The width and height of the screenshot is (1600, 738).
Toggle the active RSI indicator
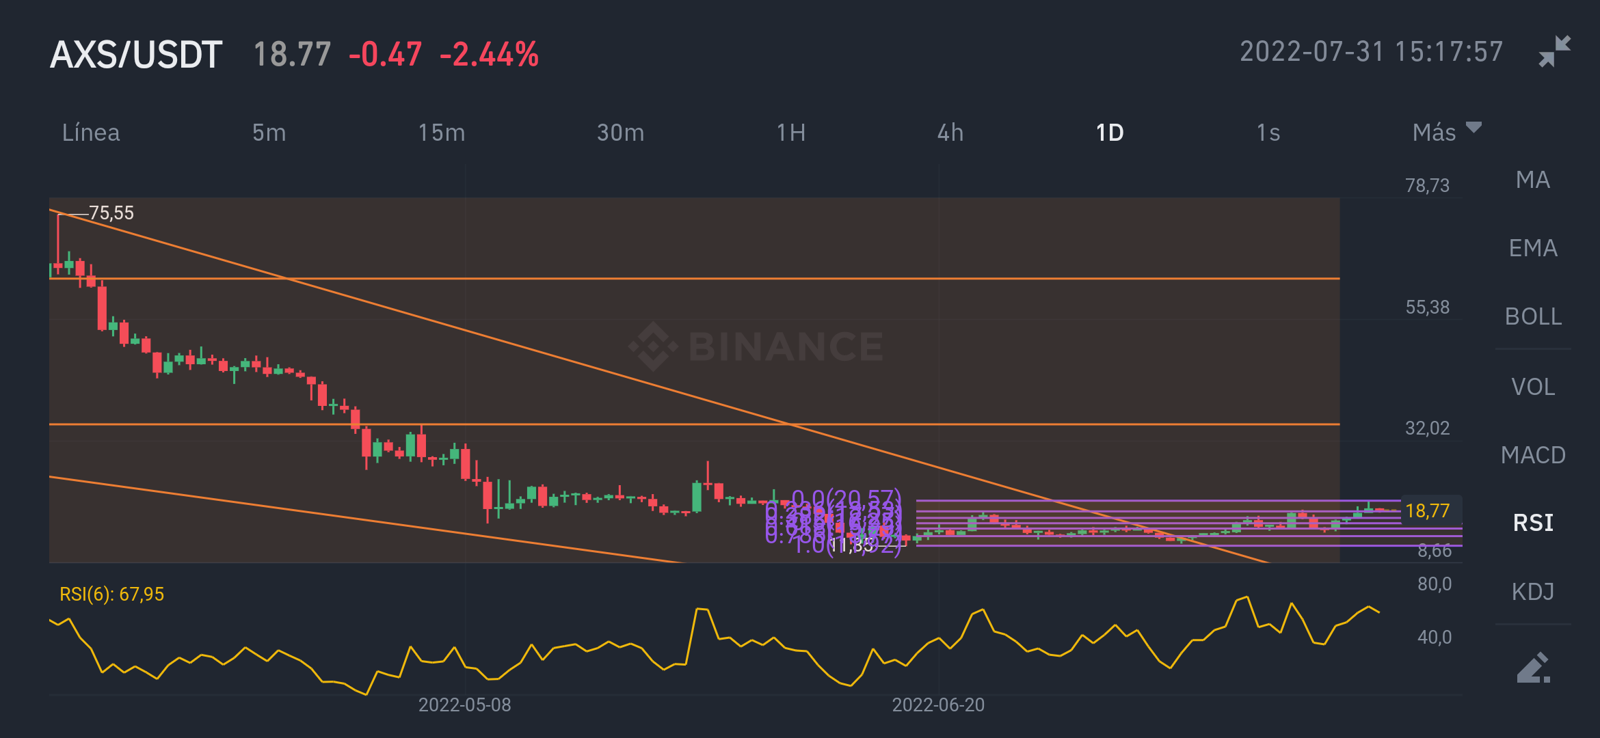point(1533,523)
